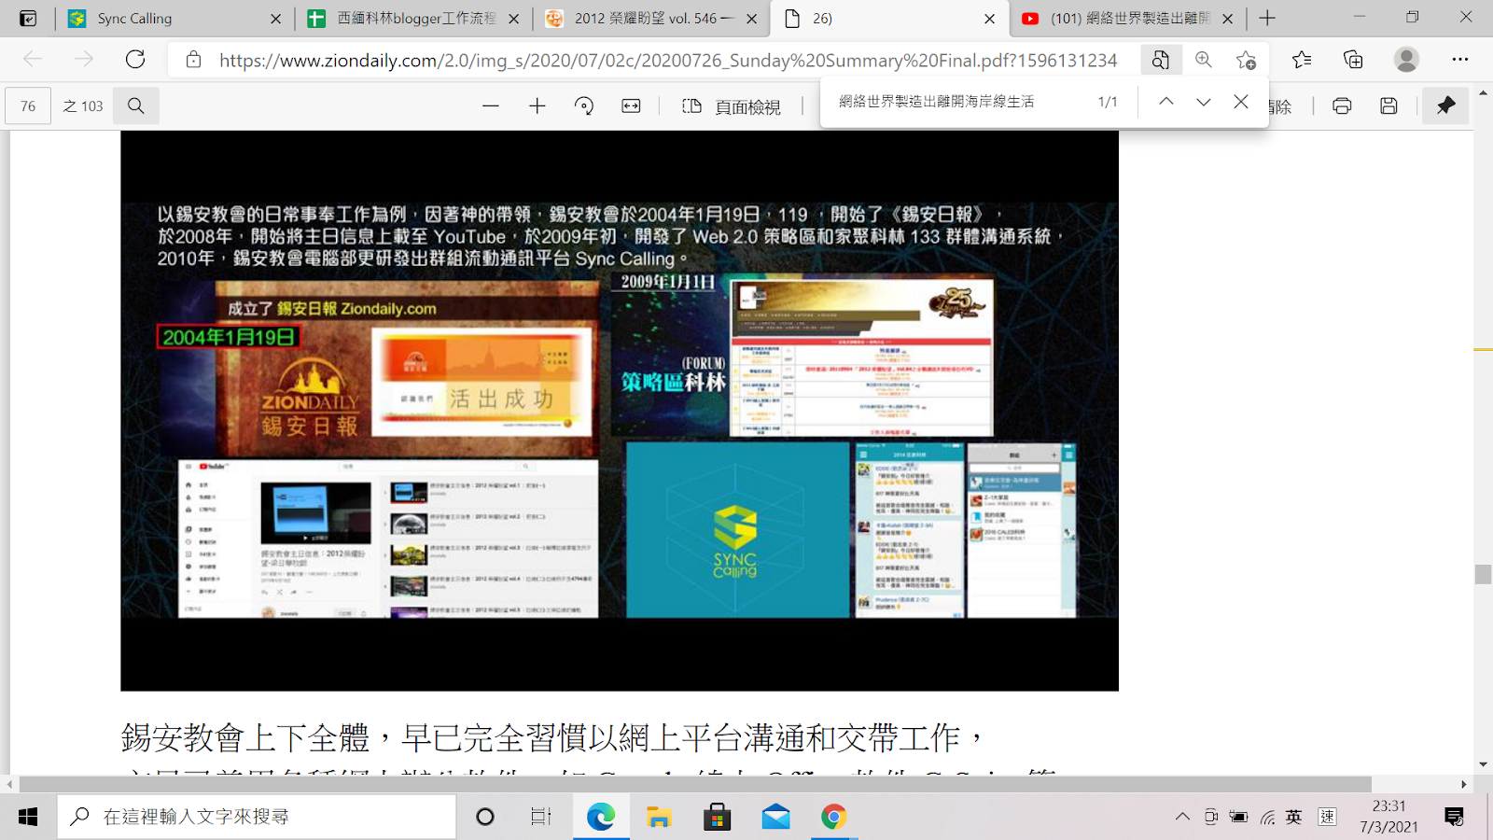This screenshot has height=840, width=1493.
Task: Open 頁面檢視 page view options
Action: [x=732, y=106]
